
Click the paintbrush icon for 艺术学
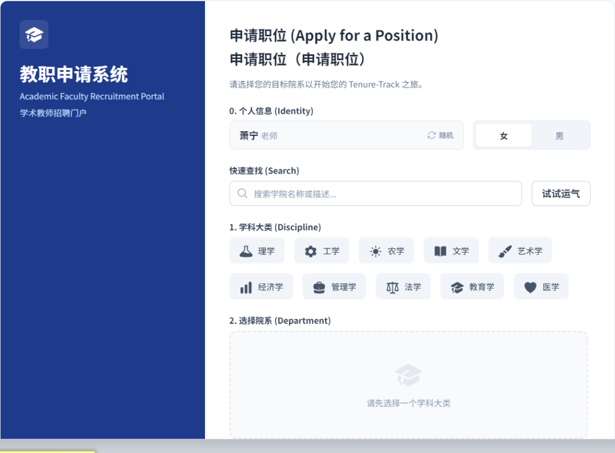[506, 250]
